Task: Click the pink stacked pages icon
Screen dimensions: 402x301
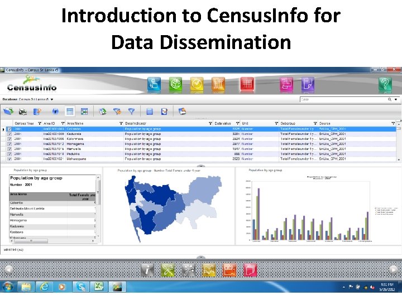Action: (250, 270)
